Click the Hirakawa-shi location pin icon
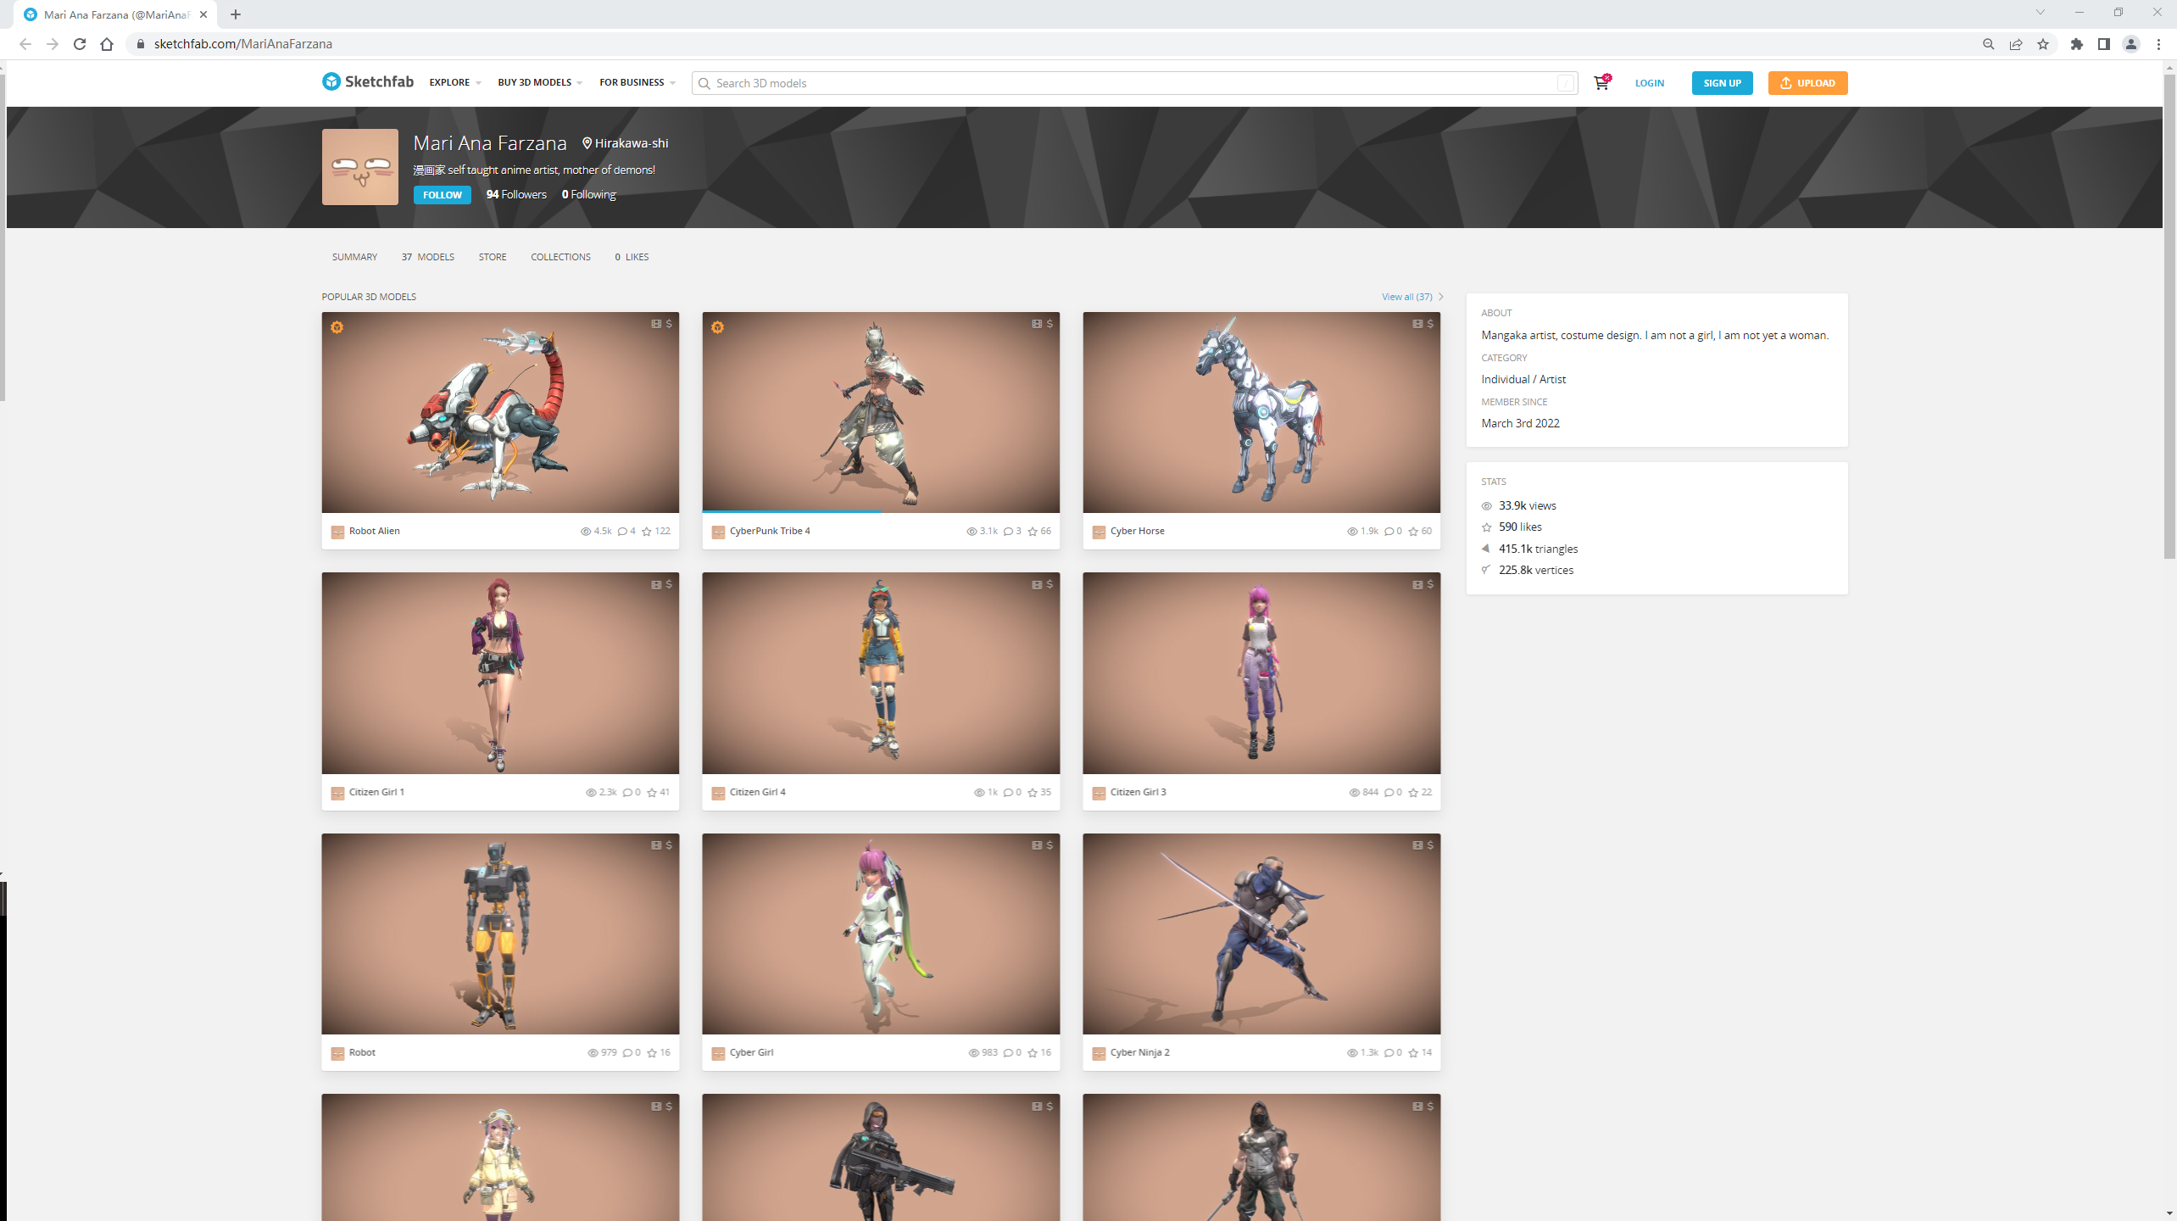Viewport: 2177px width, 1221px height. tap(587, 143)
